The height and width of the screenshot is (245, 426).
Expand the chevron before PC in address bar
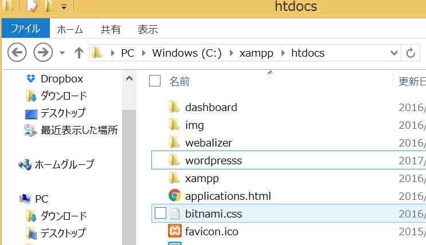[x=113, y=53]
